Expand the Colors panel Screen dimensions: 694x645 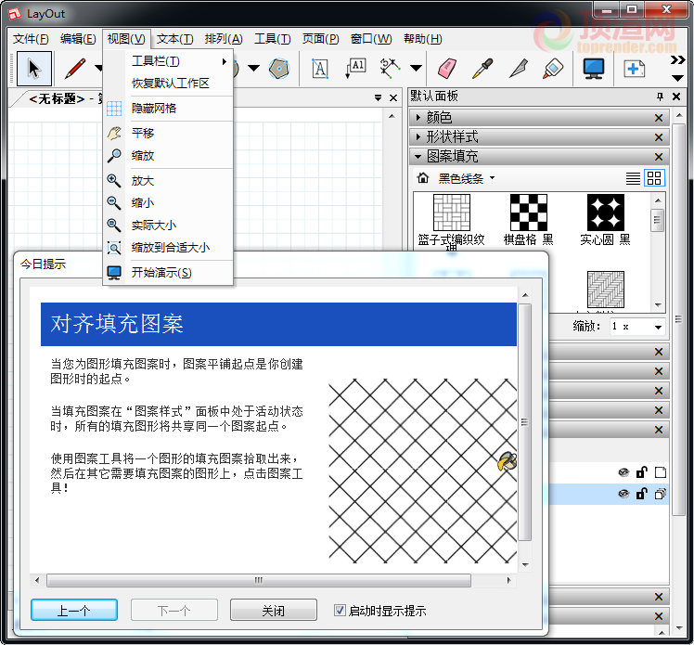[x=418, y=118]
